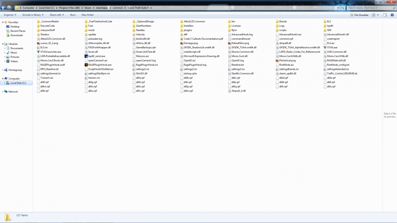Click the Burn toolbar button
The height and width of the screenshot is (223, 397).
pos(73,15)
